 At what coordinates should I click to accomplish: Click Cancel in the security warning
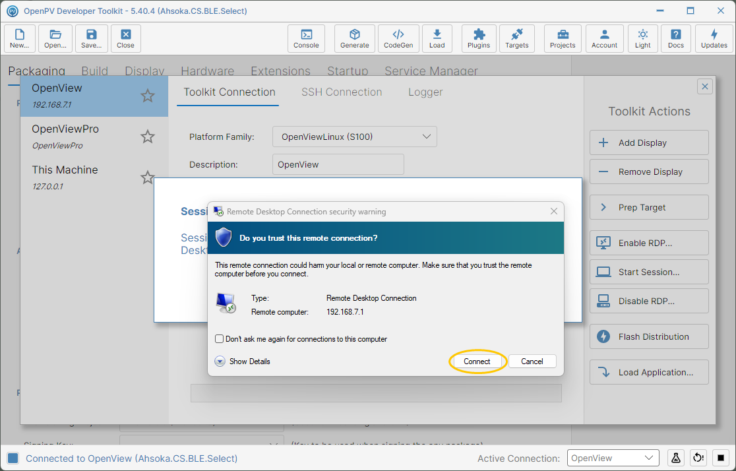click(532, 361)
